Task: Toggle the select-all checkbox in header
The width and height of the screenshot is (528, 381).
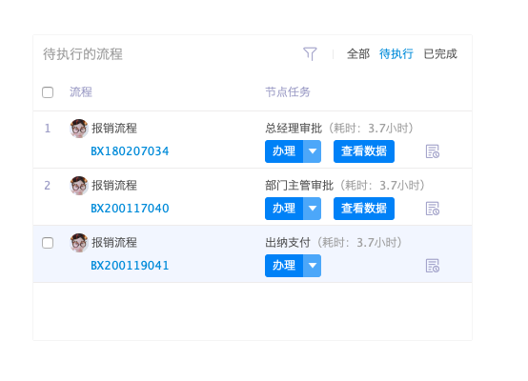Action: coord(48,92)
